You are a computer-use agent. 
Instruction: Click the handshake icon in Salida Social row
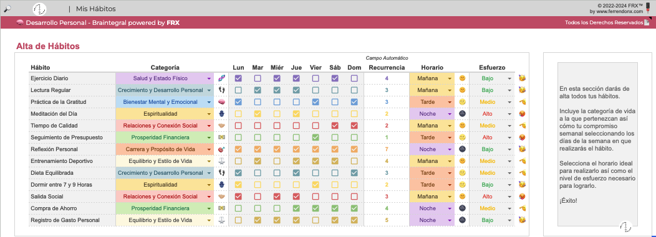click(x=221, y=196)
